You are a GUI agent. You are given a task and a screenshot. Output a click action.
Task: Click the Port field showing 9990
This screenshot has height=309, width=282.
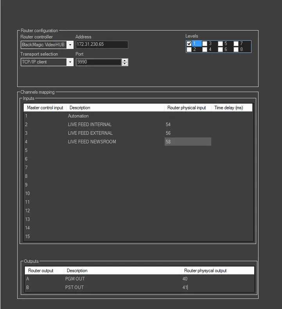[99, 62]
